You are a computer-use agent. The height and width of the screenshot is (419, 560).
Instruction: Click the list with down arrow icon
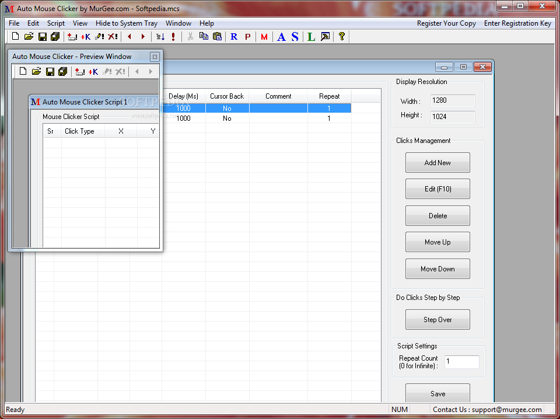(x=160, y=36)
